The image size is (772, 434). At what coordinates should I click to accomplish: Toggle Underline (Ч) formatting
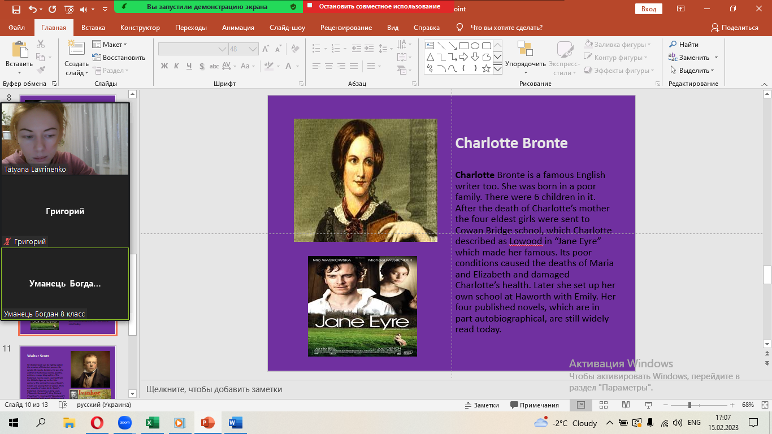pos(189,66)
